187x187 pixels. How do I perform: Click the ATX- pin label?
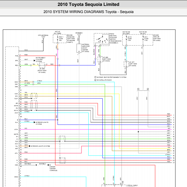click(x=16, y=153)
